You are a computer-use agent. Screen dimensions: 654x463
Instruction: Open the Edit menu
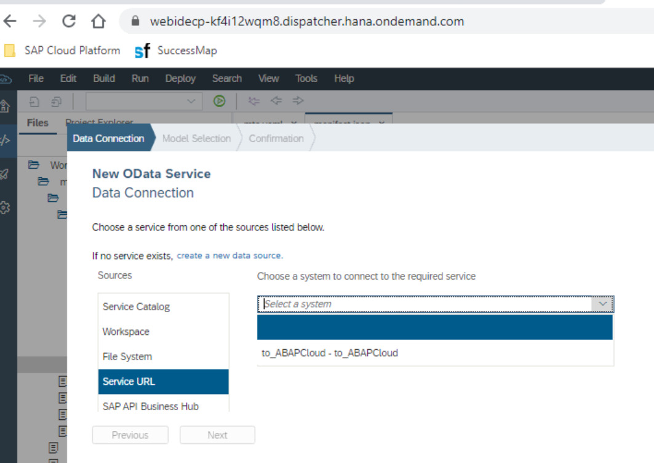point(68,78)
